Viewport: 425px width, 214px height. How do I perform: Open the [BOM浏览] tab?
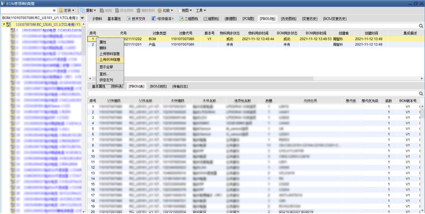(x=158, y=86)
